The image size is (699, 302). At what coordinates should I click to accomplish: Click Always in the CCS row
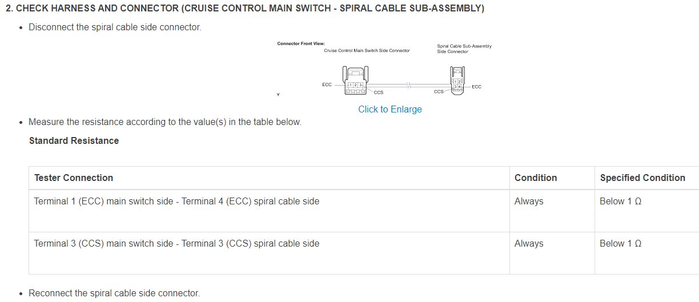529,243
